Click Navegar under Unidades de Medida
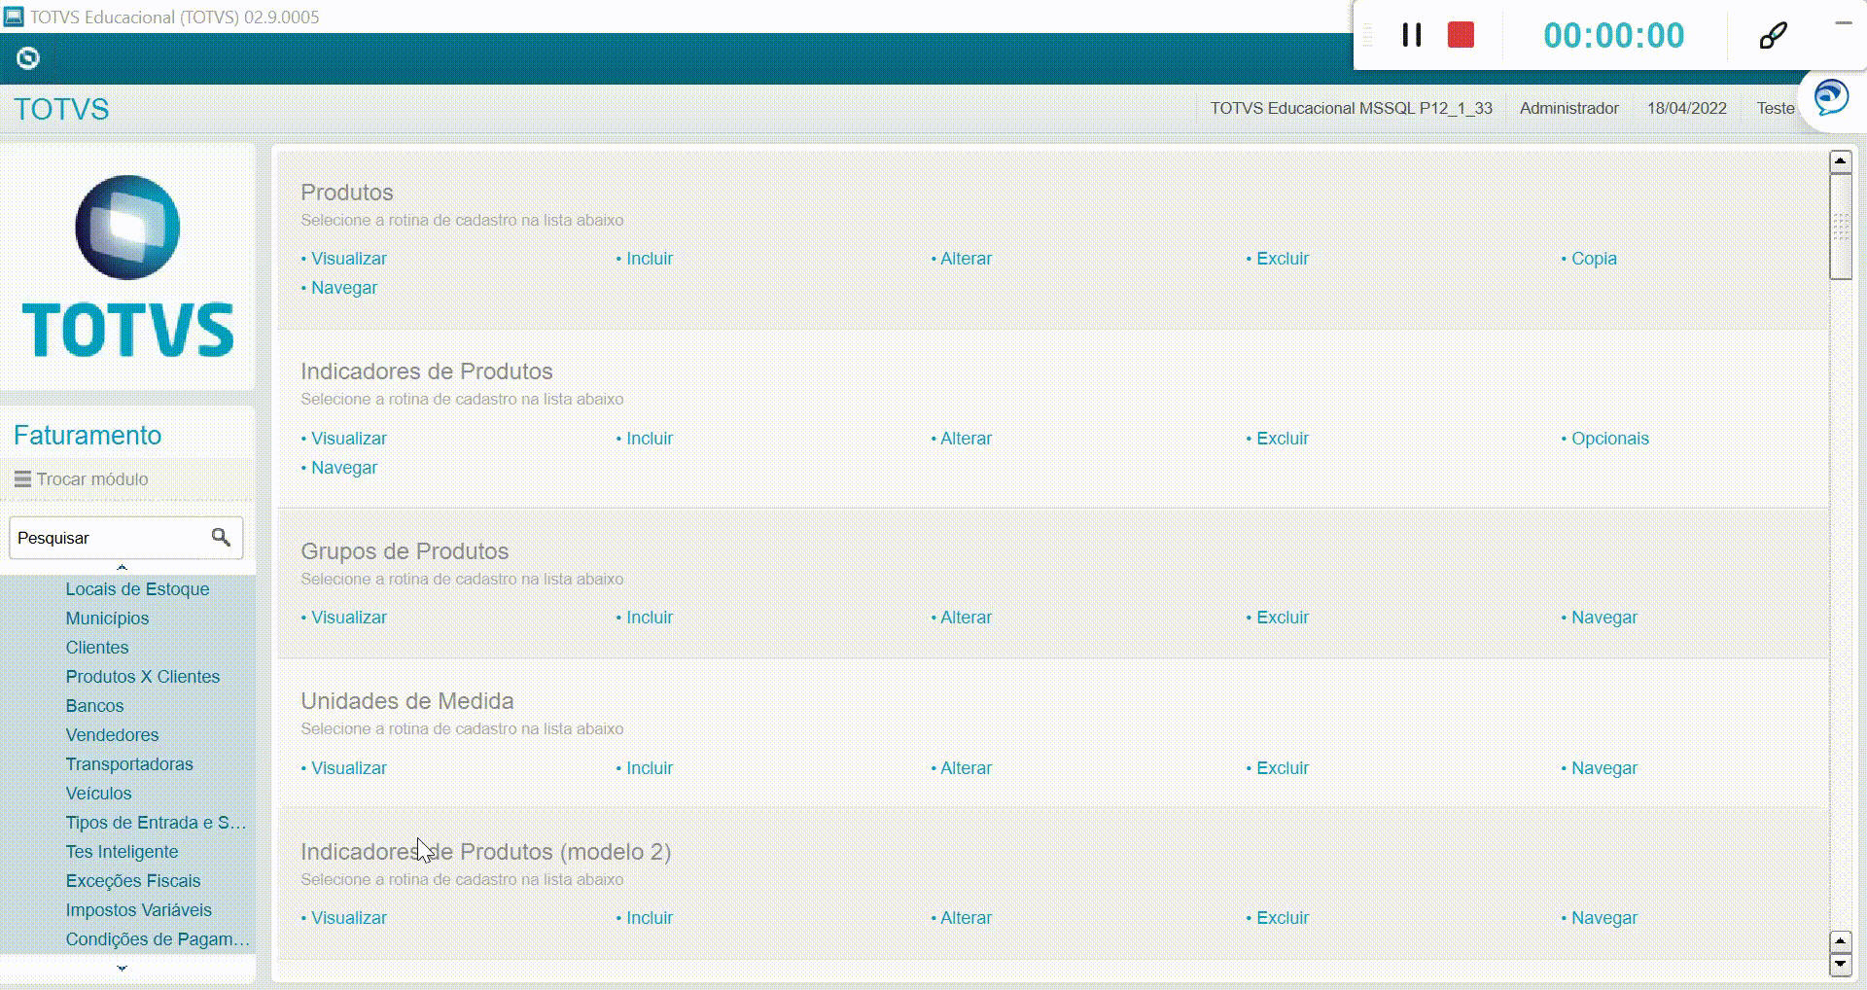The height and width of the screenshot is (990, 1867). point(1604,768)
